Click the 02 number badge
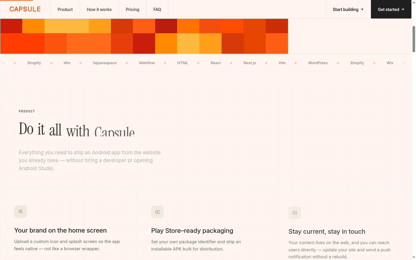The height and width of the screenshot is (260, 416). pos(157,212)
